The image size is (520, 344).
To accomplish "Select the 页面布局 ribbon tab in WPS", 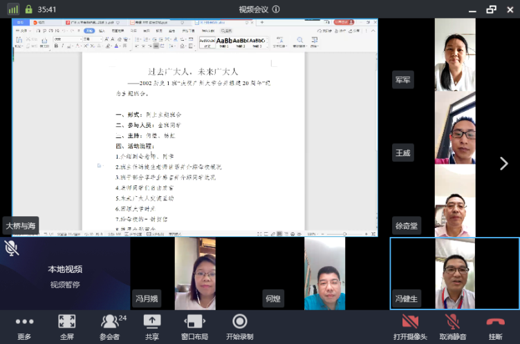I will point(118,31).
